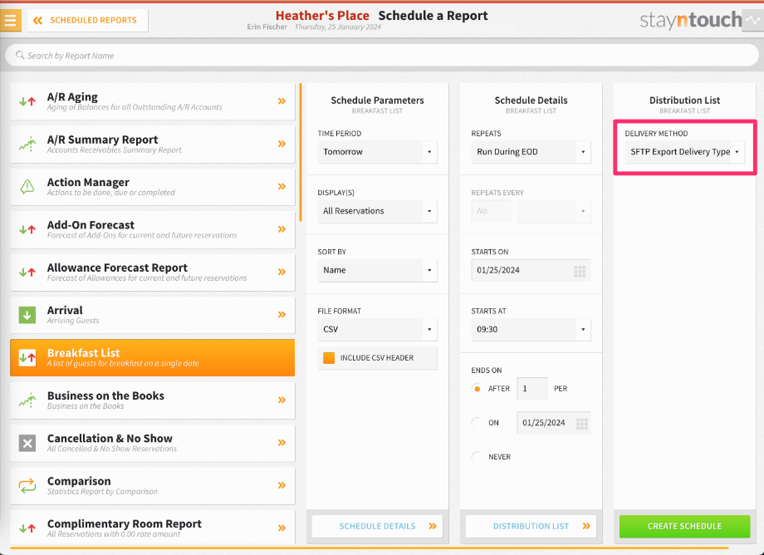Click the Ends On date field
Viewport: 764px width, 555px height.
tap(554, 423)
